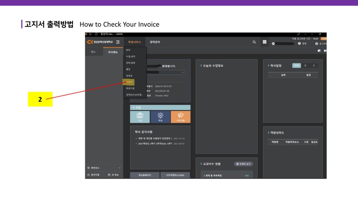The image size is (358, 201).
Task: Click the key icon in title bar
Action: (x=299, y=34)
